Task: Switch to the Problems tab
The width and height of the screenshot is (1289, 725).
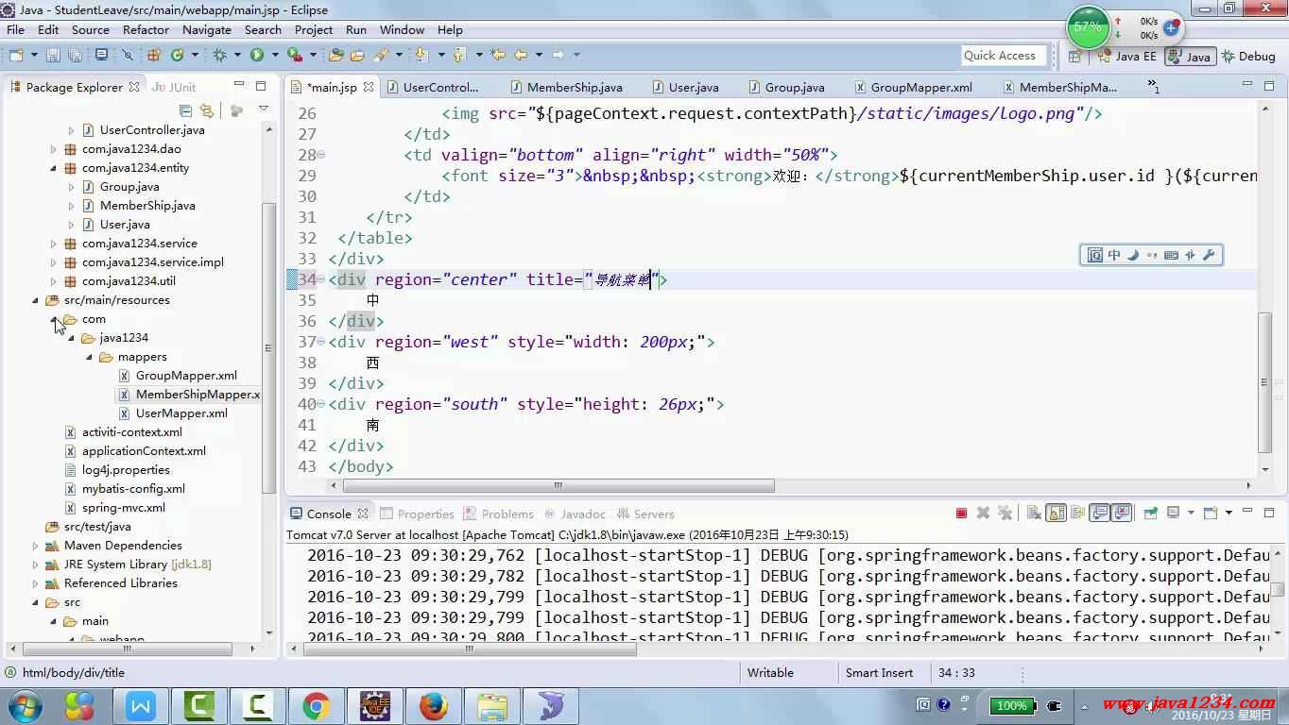Action: pyautogui.click(x=498, y=514)
